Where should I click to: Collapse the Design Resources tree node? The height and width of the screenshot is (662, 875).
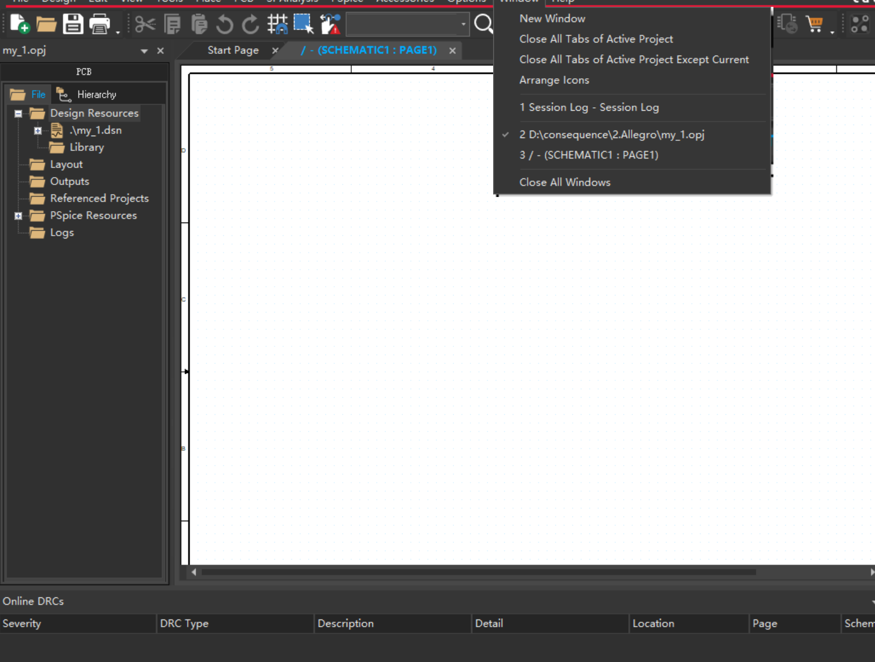point(18,114)
